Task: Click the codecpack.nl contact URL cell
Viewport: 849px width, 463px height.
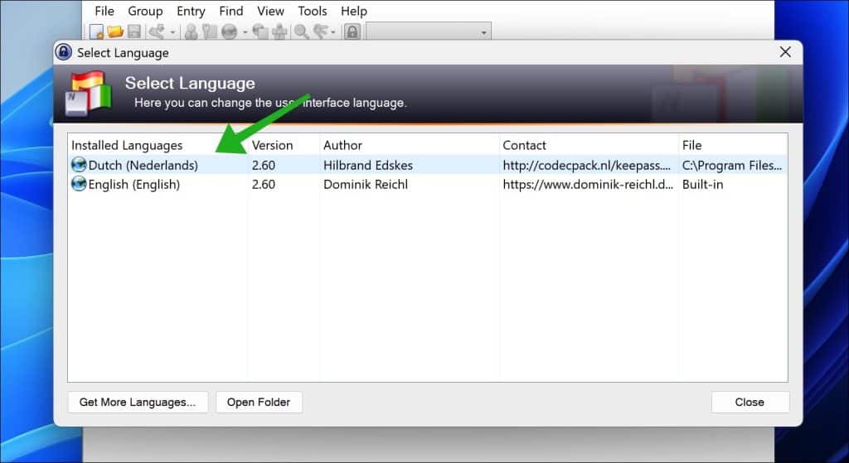Action: coord(587,165)
